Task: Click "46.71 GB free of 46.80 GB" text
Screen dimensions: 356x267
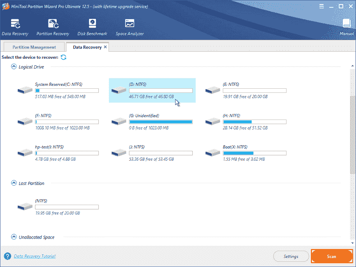Action: click(151, 97)
